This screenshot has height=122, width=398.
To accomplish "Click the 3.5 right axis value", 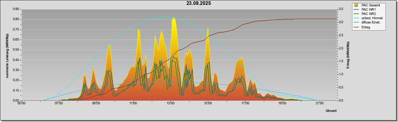I will [342, 9].
